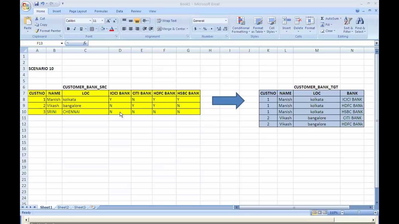Toggle Bold formatting
Screen dimensions: 399x224
click(68, 29)
